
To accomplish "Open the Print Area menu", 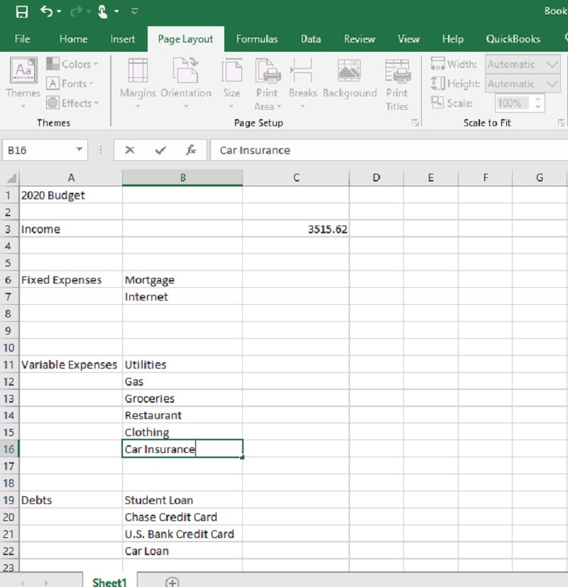I will pos(268,84).
